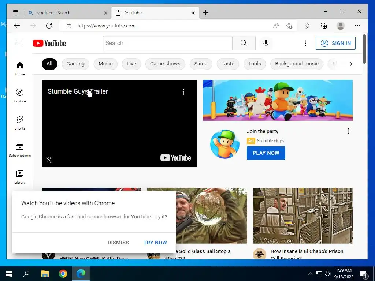Open Edge Settings and more menu
The image size is (375, 281).
[x=357, y=26]
